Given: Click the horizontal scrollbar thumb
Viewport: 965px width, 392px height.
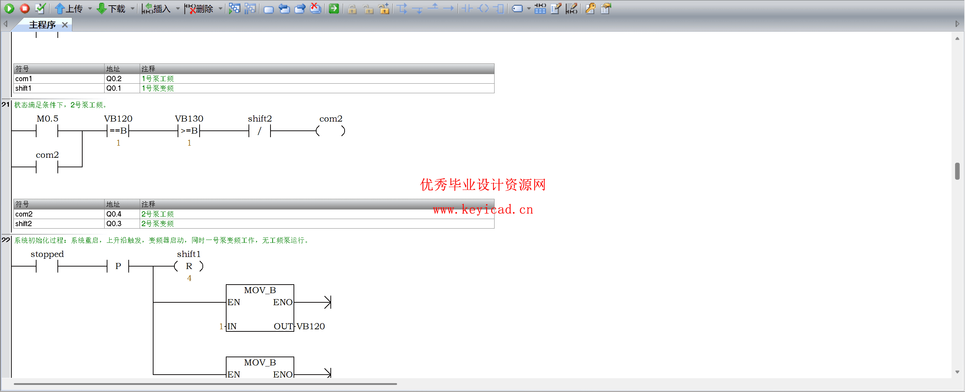Looking at the screenshot, I should (x=205, y=384).
